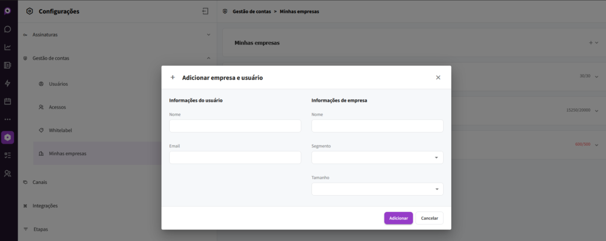This screenshot has height=241, width=606.
Task: Select Usuários in the settings menu
Action: pyautogui.click(x=58, y=84)
